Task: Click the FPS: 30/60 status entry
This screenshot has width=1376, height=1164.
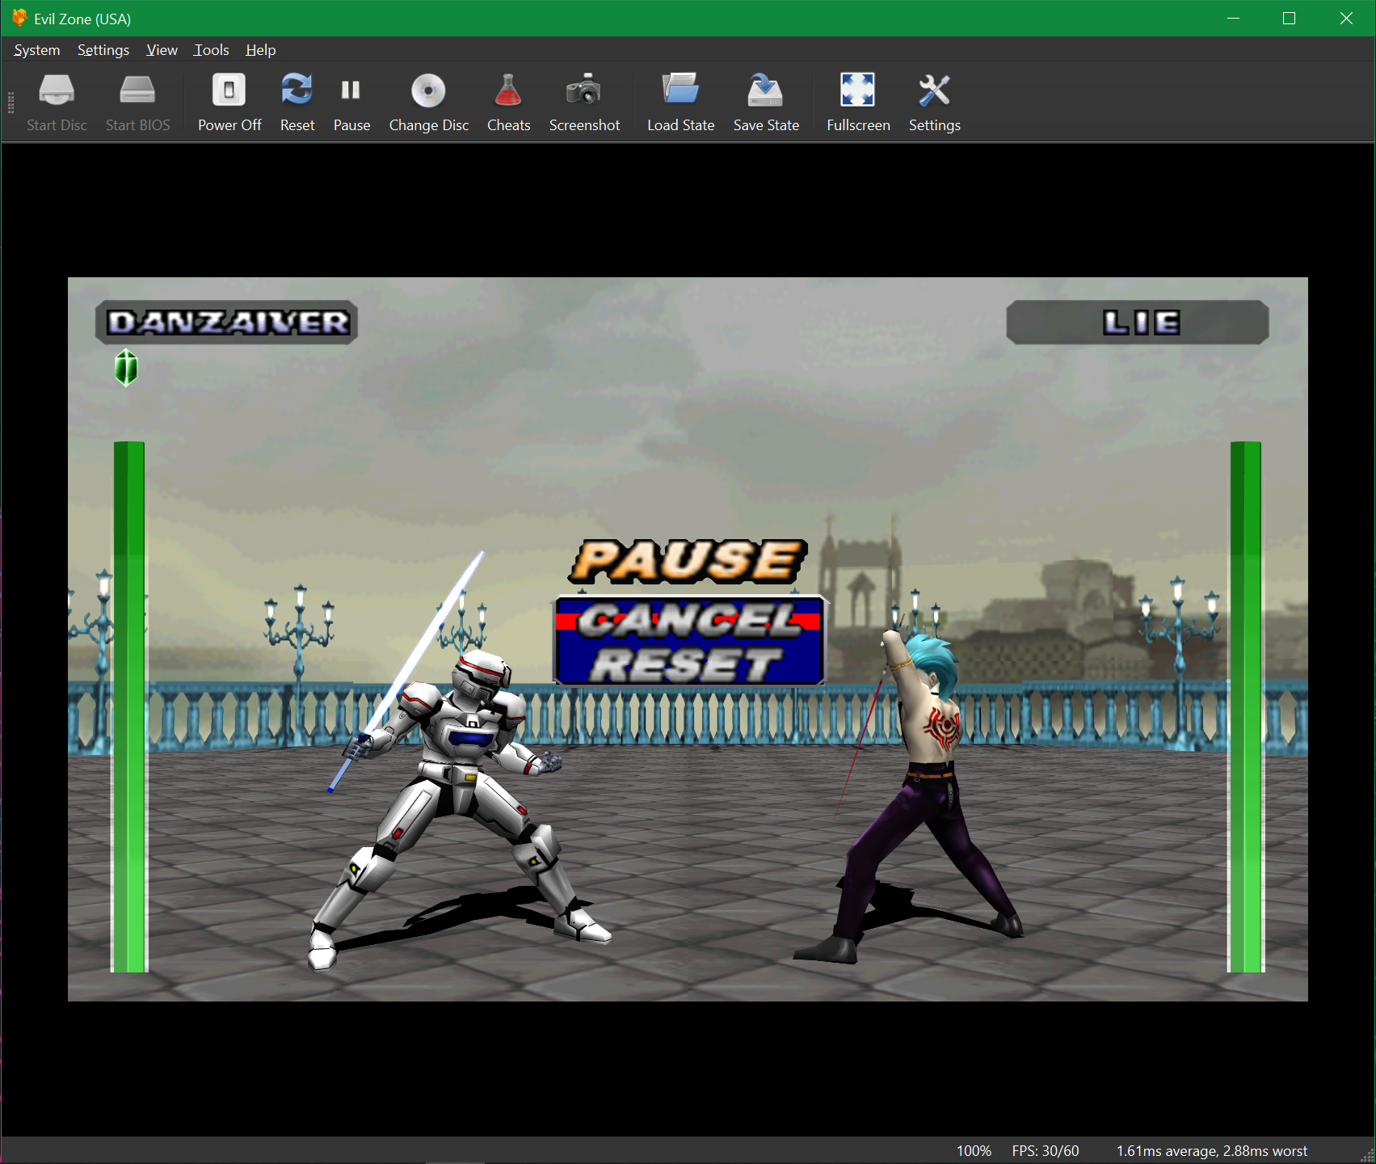Action: click(x=1046, y=1151)
